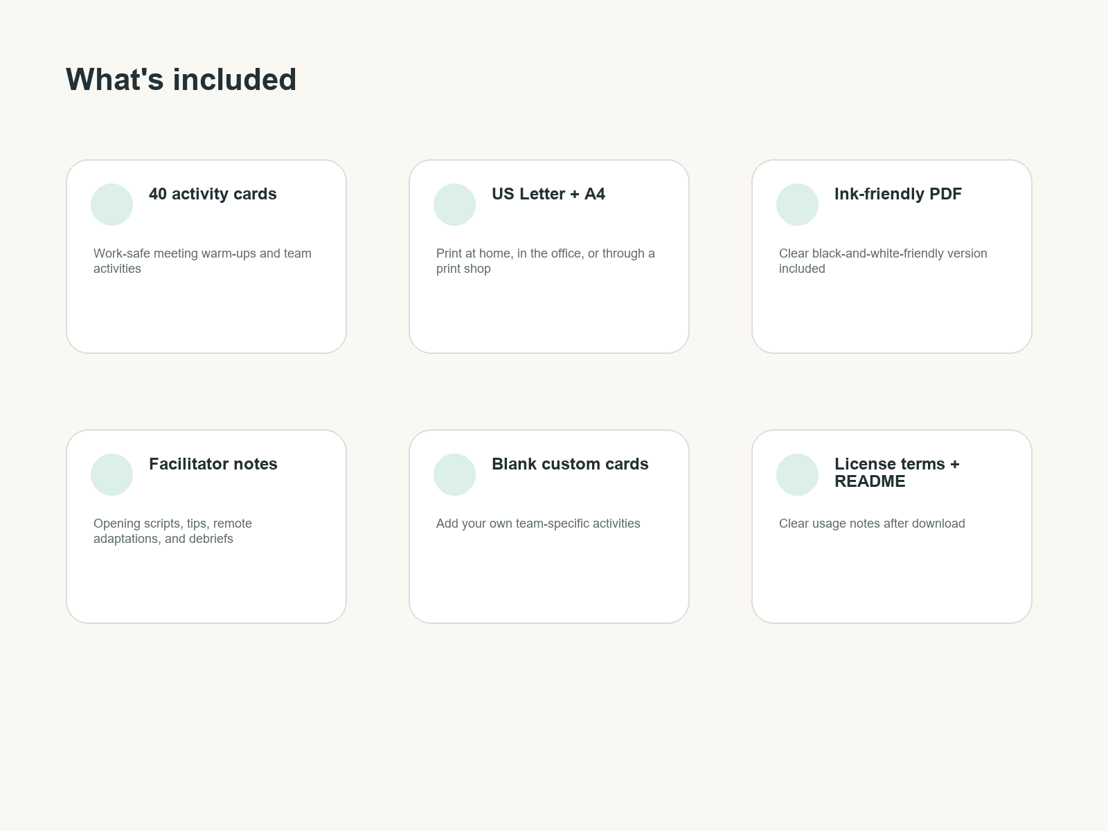Click the Clear black-and-white-friendly version description

pyautogui.click(x=883, y=261)
